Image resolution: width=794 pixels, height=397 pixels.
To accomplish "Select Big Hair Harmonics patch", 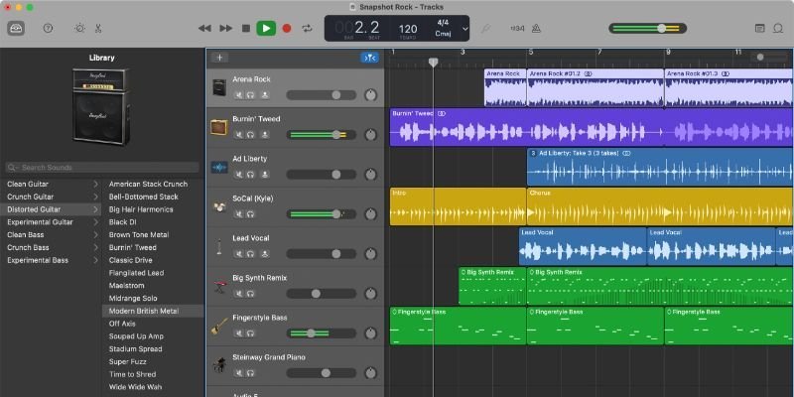I will pyautogui.click(x=141, y=209).
